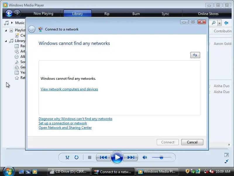The image size is (234, 176).
Task: Go to the Burn tab
Action: coord(136,13)
